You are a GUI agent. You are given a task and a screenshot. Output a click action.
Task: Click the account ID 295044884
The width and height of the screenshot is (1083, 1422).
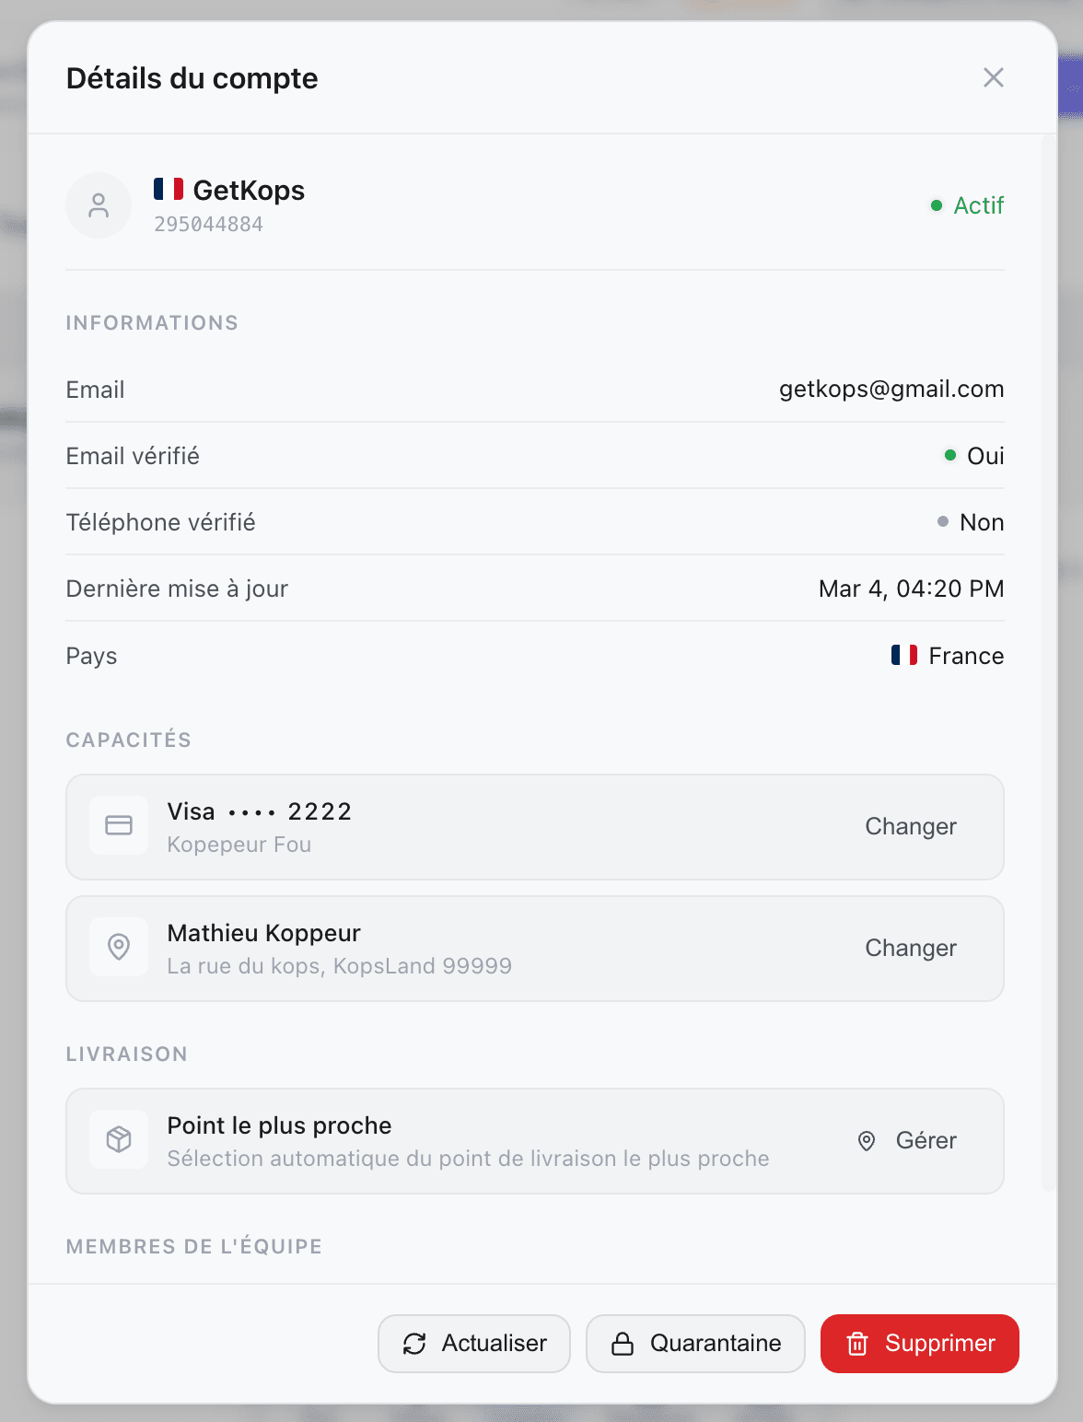tap(208, 224)
